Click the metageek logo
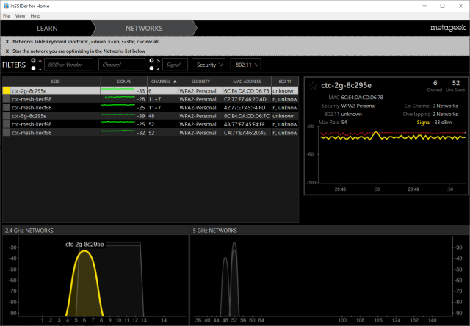Image resolution: width=470 pixels, height=326 pixels. click(448, 28)
